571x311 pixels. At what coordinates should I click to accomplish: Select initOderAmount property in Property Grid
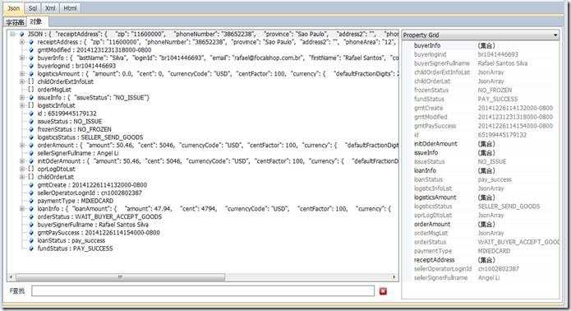coord(435,144)
